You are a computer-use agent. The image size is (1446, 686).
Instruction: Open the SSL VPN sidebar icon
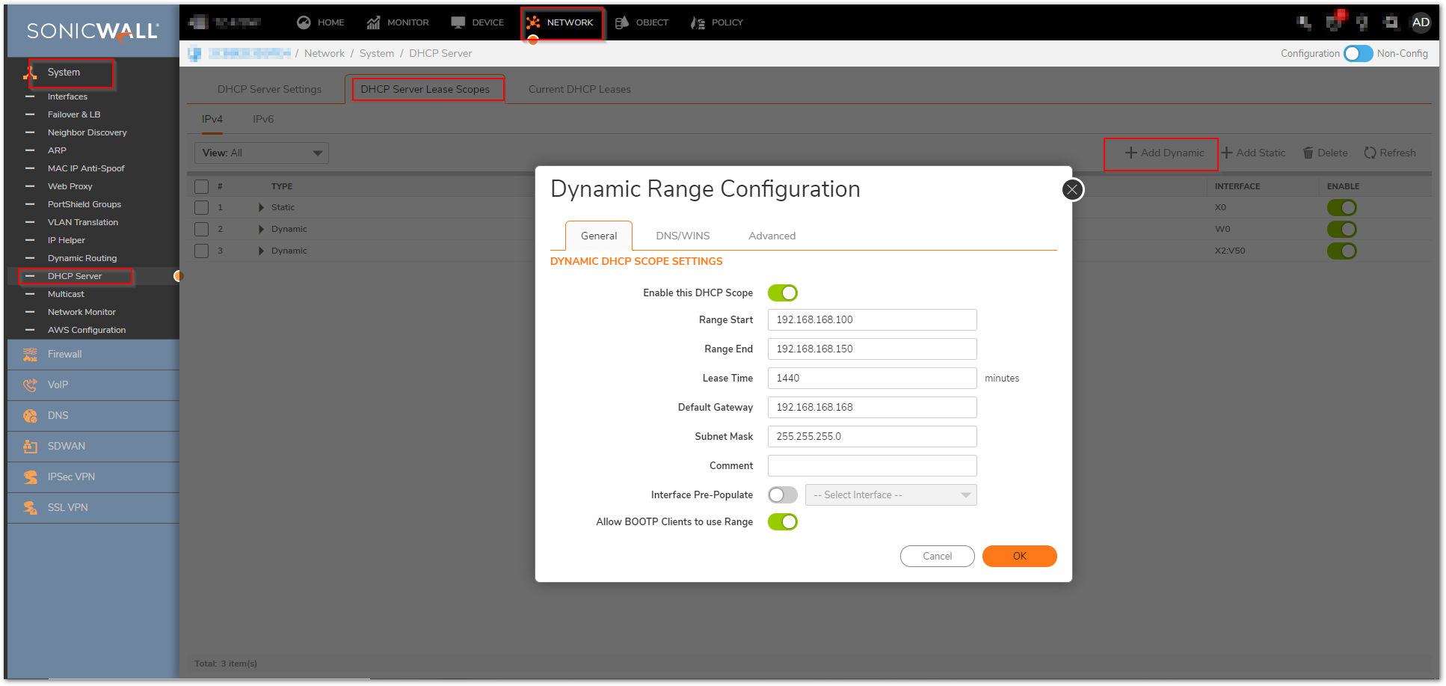click(30, 508)
